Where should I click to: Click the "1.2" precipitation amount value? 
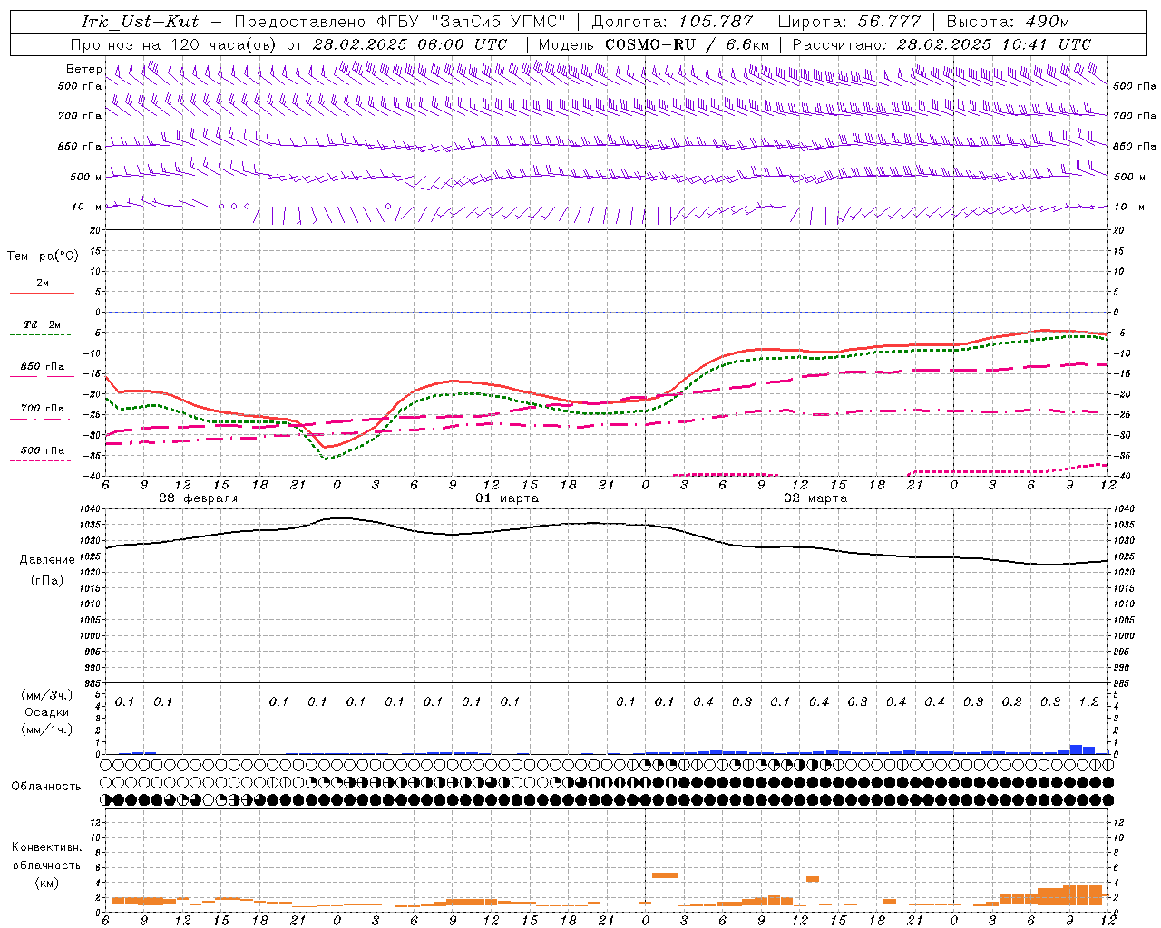1088,701
